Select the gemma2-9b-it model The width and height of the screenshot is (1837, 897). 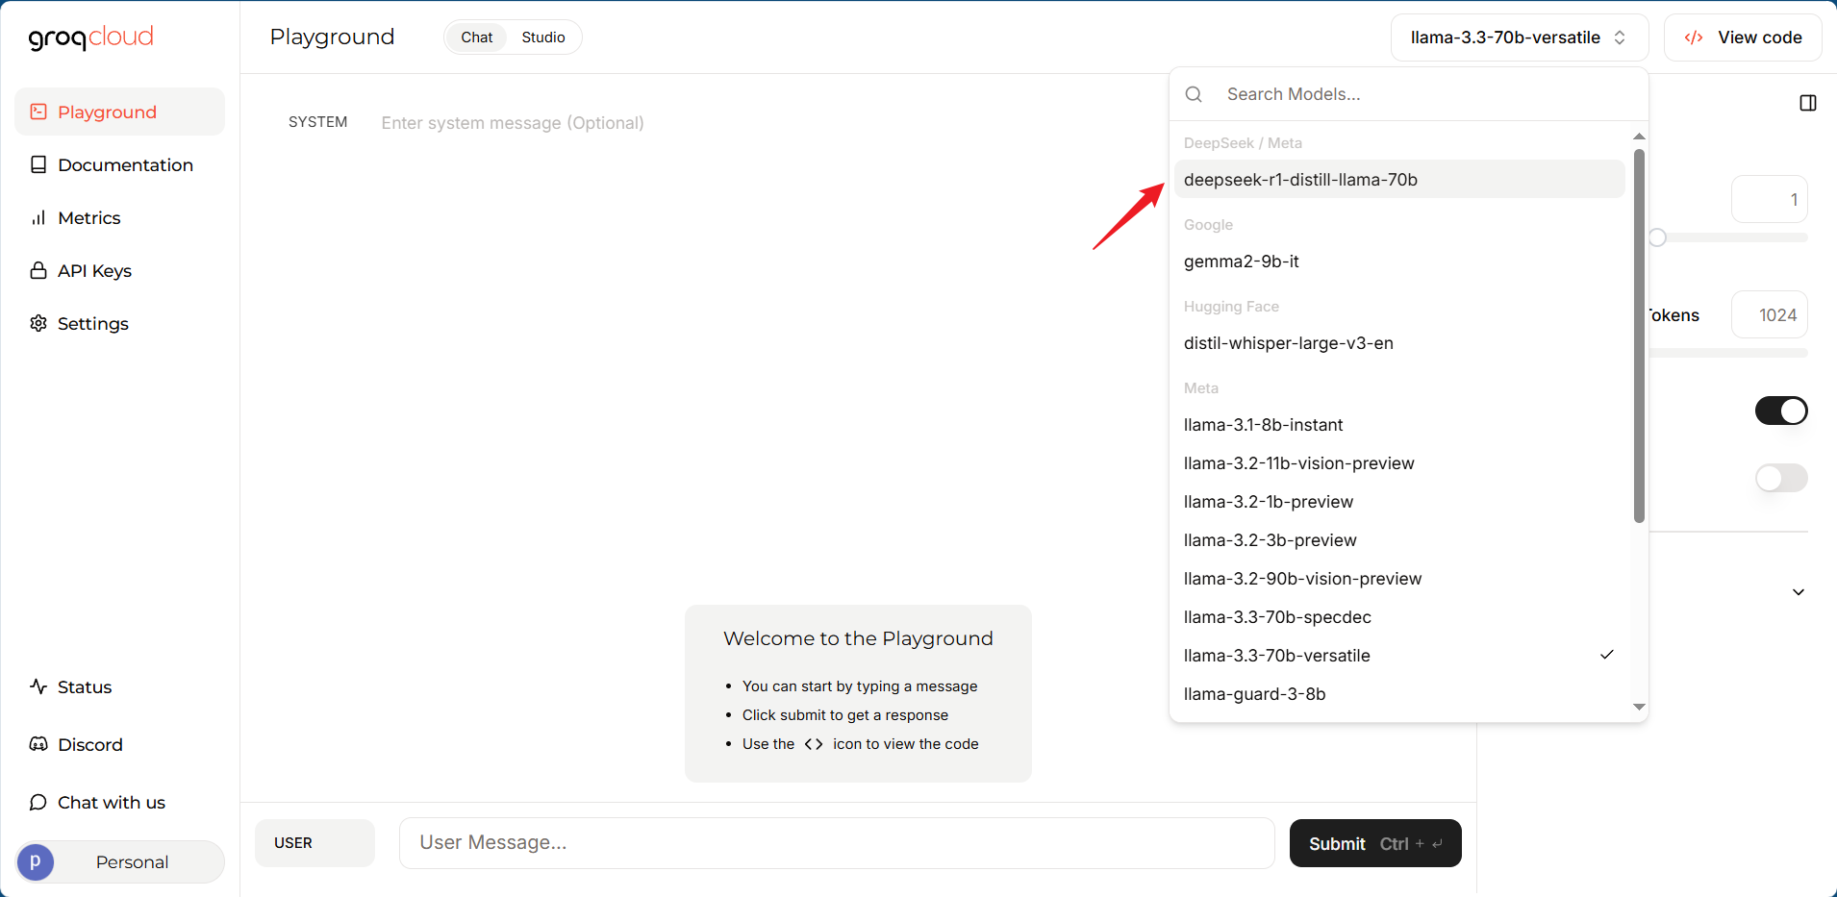(x=1399, y=261)
